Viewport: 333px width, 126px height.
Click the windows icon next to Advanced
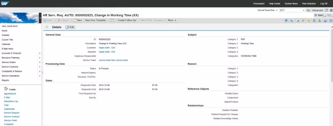coord(327,10)
